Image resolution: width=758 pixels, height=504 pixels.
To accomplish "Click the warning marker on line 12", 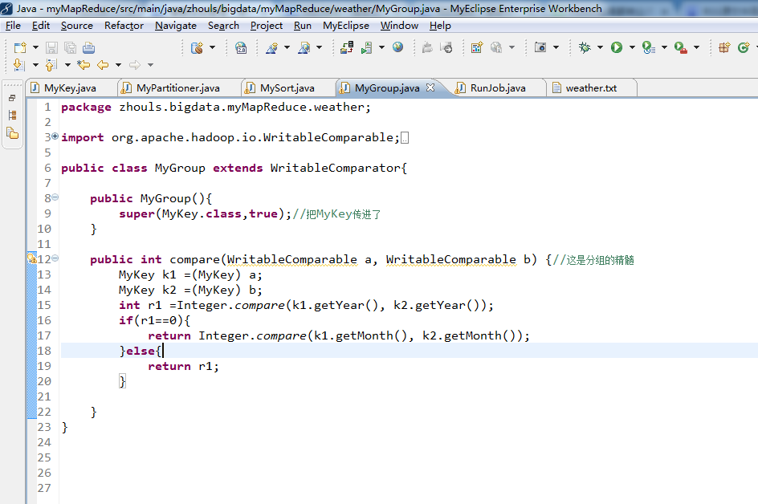I will [x=32, y=259].
